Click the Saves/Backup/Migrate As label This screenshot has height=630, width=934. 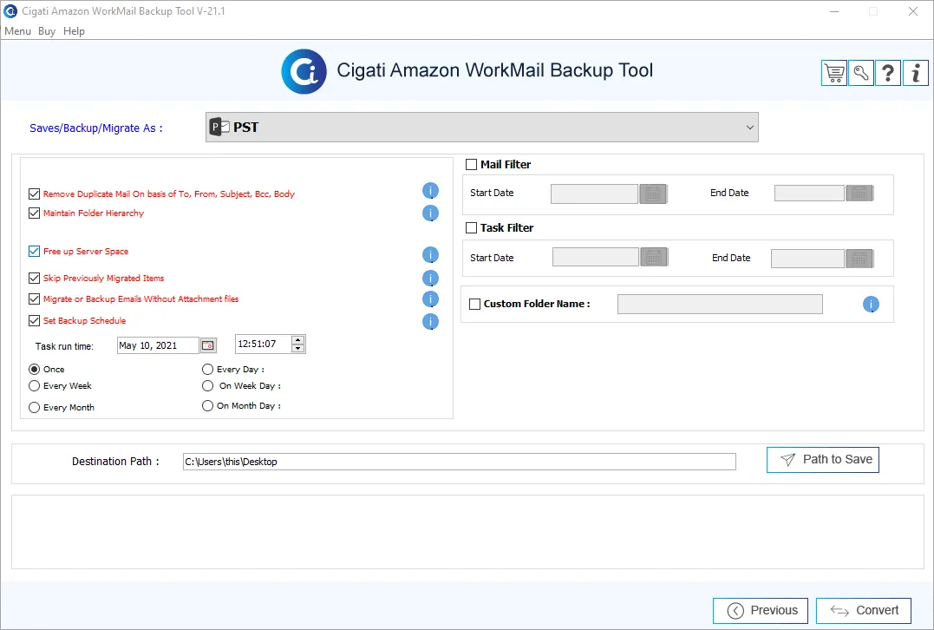(x=96, y=128)
